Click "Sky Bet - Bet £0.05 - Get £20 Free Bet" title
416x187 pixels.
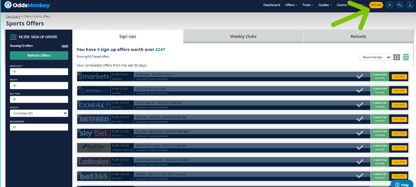pos(162,132)
